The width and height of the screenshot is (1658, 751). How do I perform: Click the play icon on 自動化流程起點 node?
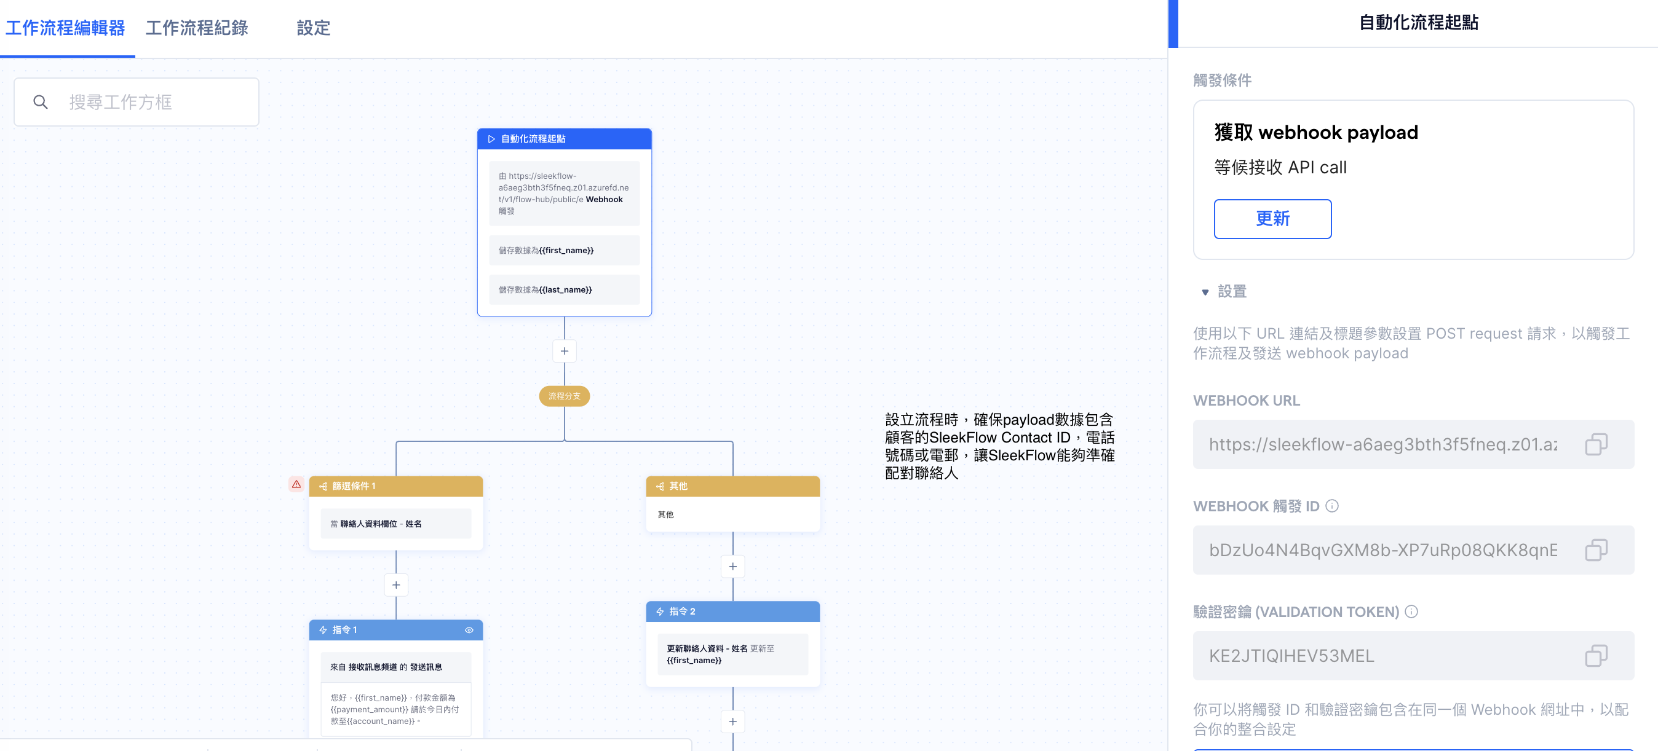pyautogui.click(x=492, y=138)
